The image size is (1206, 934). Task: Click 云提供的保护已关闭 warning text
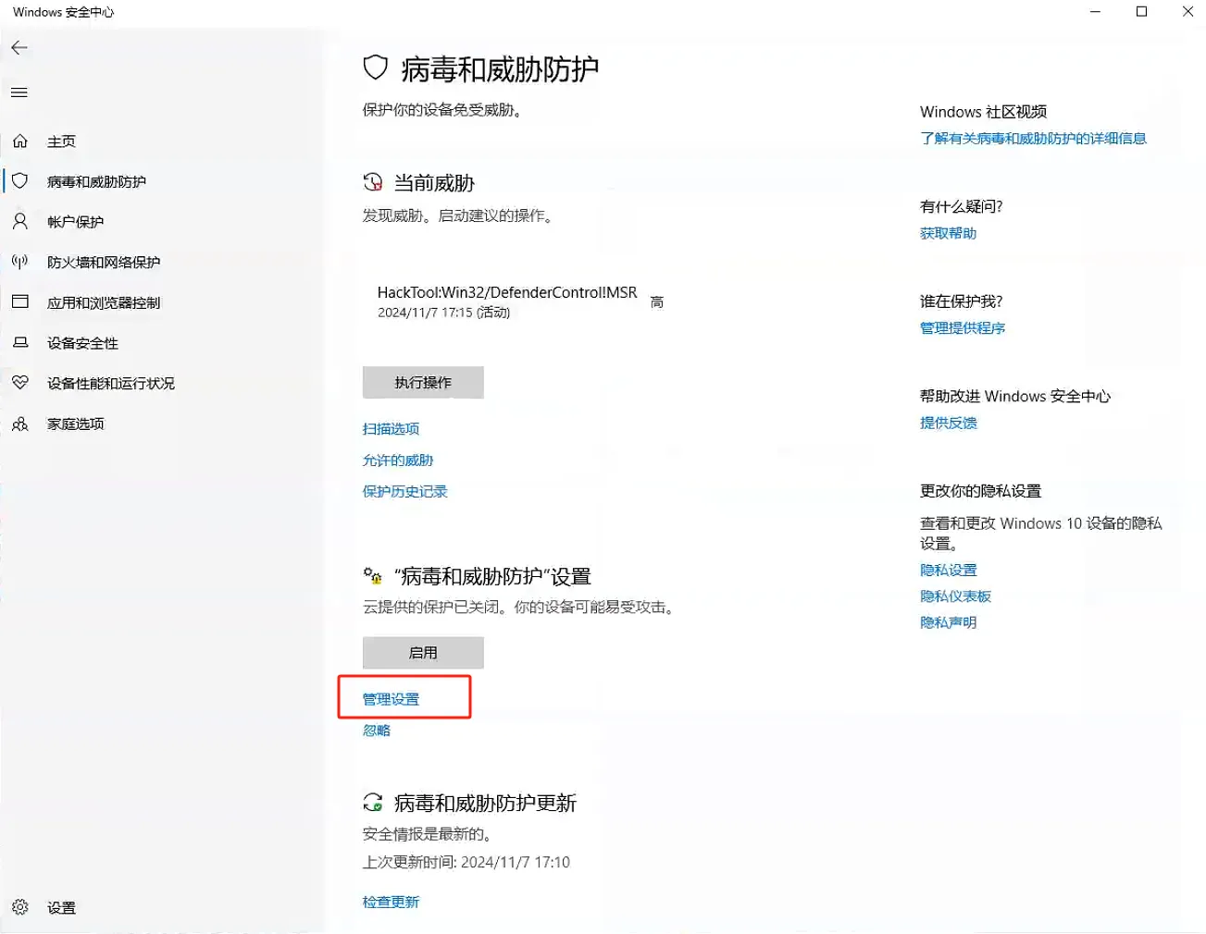[519, 608]
